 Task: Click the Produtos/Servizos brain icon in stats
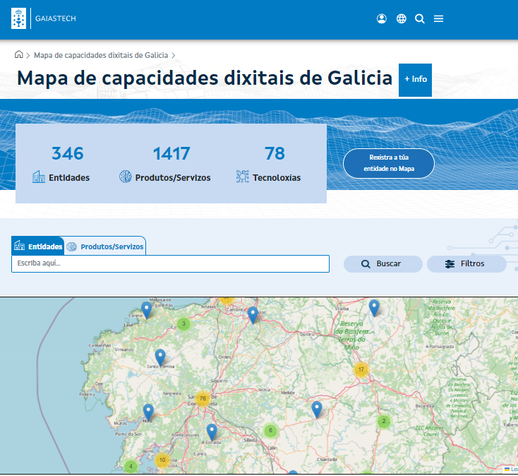[125, 177]
